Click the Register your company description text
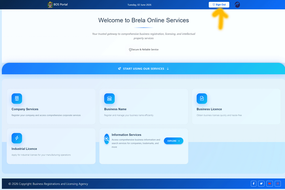Screen dimensions: 285x190 tap(46, 115)
